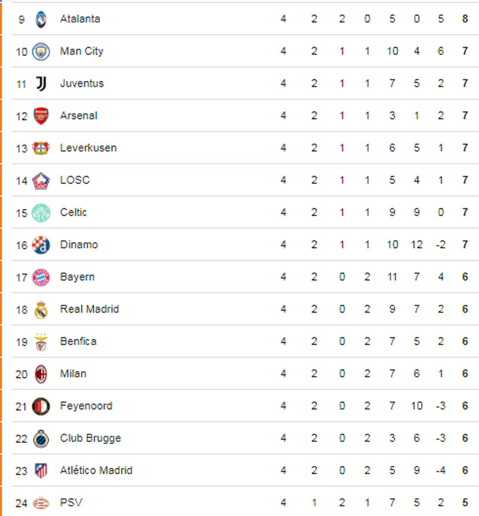This screenshot has width=479, height=516.
Task: Open the Atlético Madrid team link
Action: (x=96, y=470)
